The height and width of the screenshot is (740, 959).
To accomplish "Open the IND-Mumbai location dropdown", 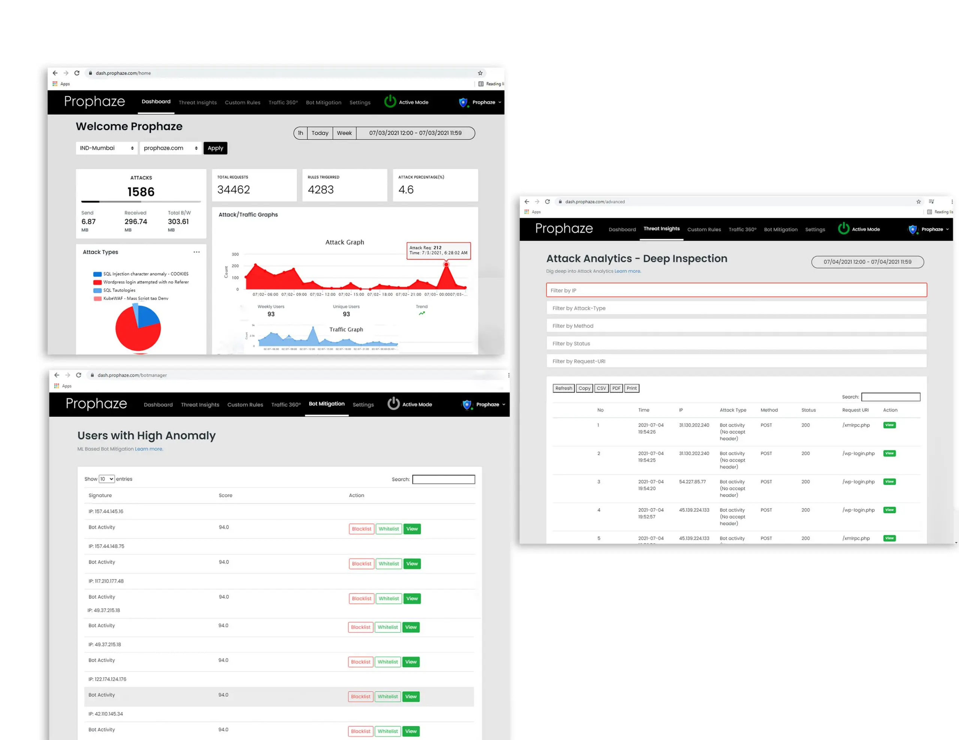I will coord(106,148).
